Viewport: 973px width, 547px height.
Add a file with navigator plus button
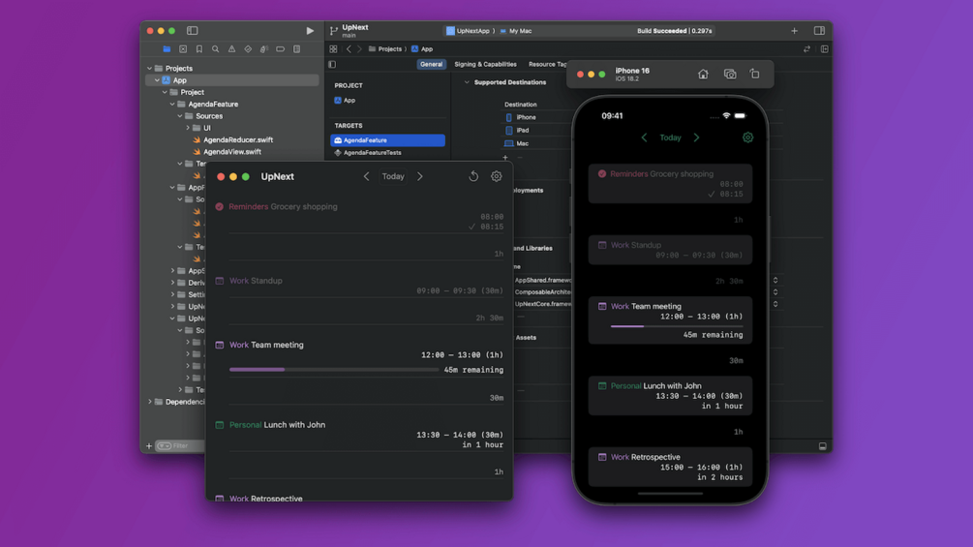149,446
